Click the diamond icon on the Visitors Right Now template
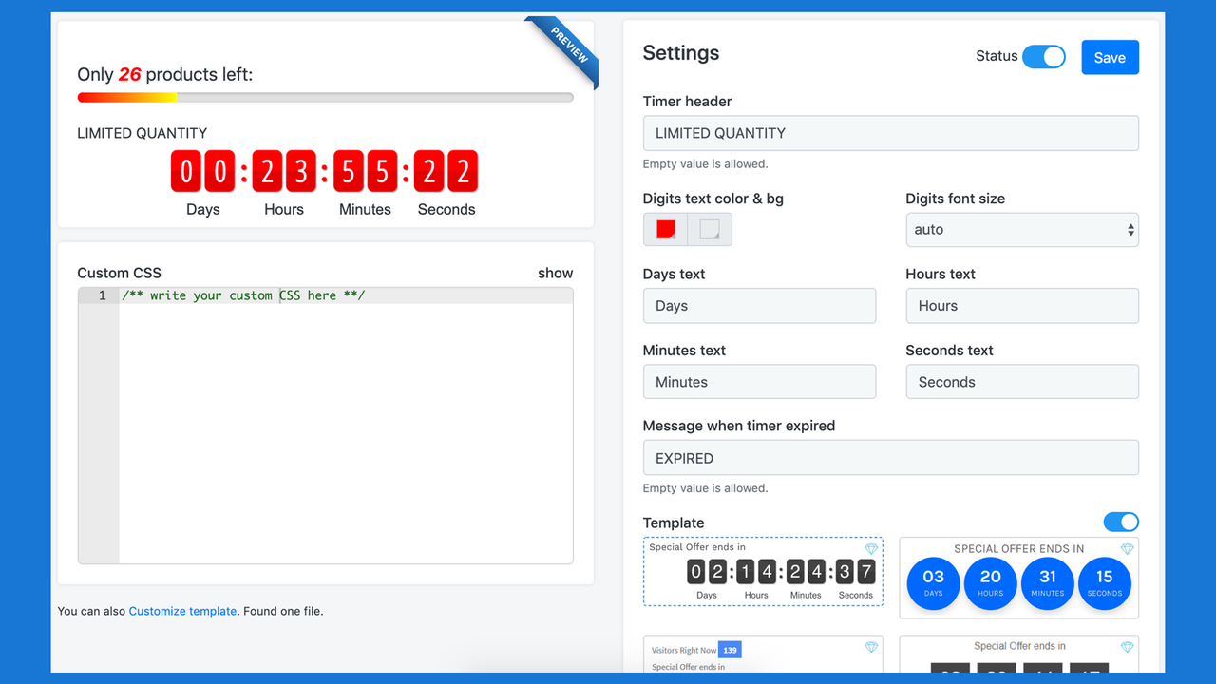Viewport: 1216px width, 684px height. (871, 646)
